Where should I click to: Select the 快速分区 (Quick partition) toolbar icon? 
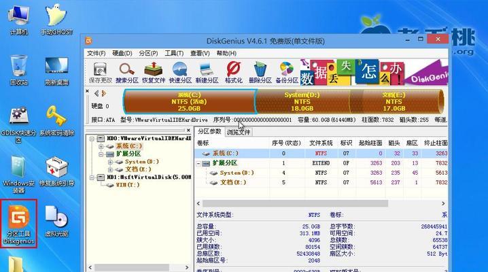[180, 73]
